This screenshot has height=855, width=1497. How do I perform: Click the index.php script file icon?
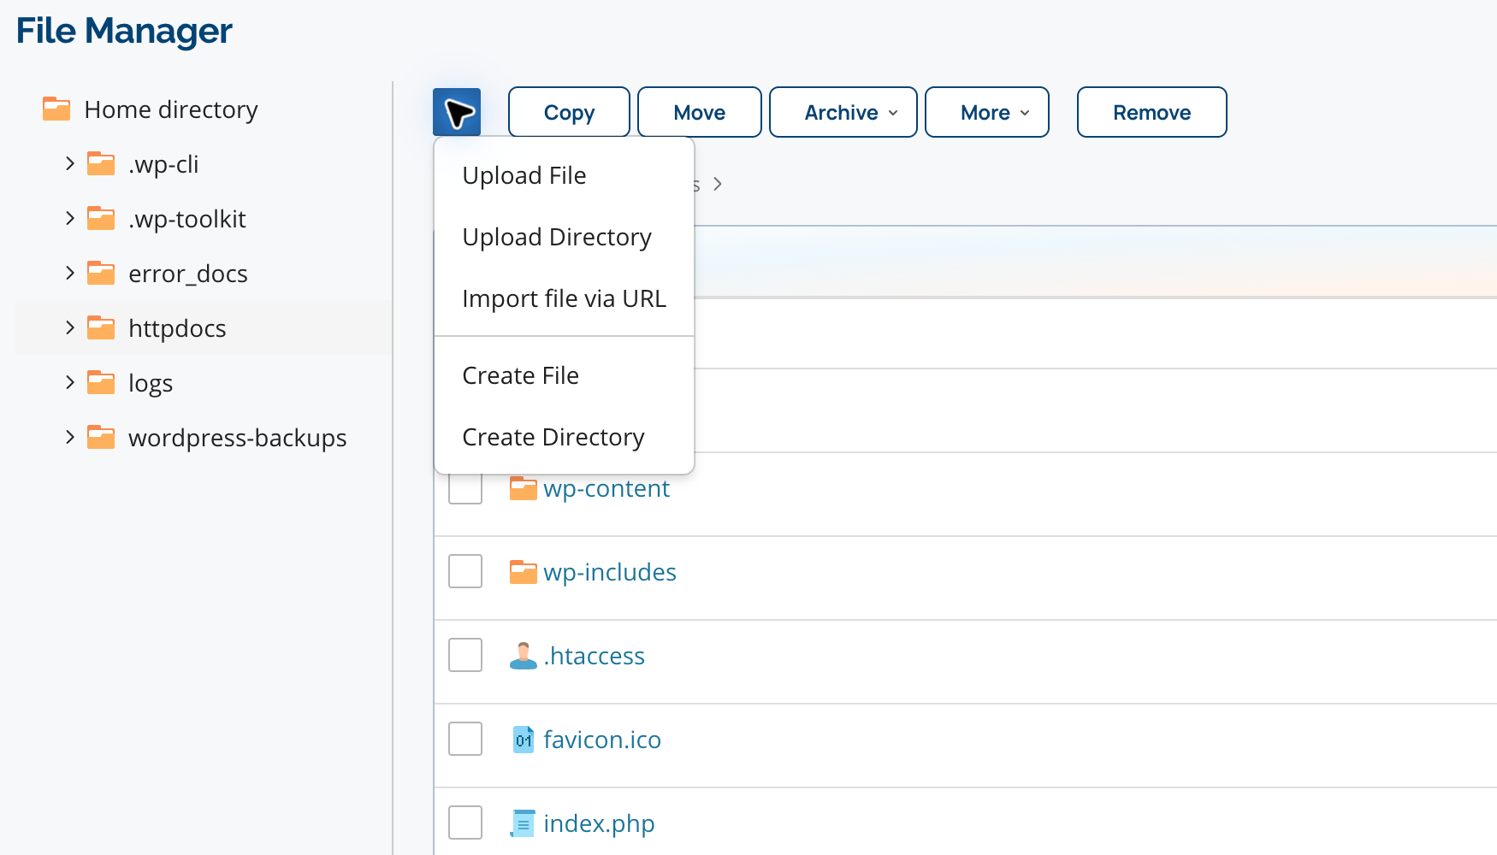[523, 823]
